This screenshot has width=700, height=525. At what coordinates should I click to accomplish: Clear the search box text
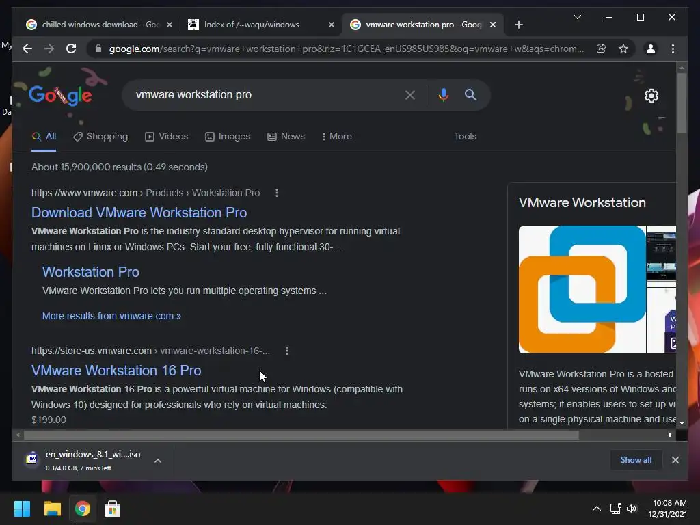tap(410, 94)
